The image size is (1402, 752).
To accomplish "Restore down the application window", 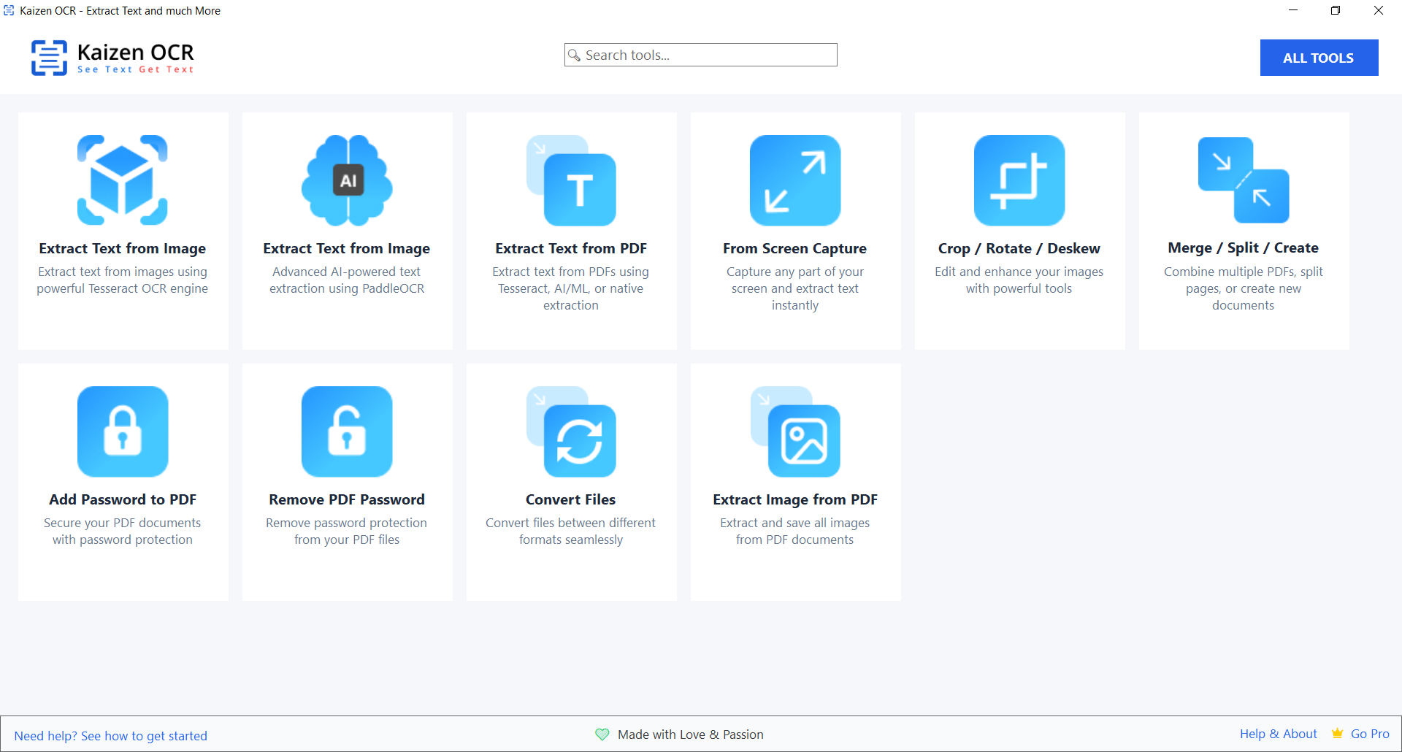I will (x=1336, y=10).
